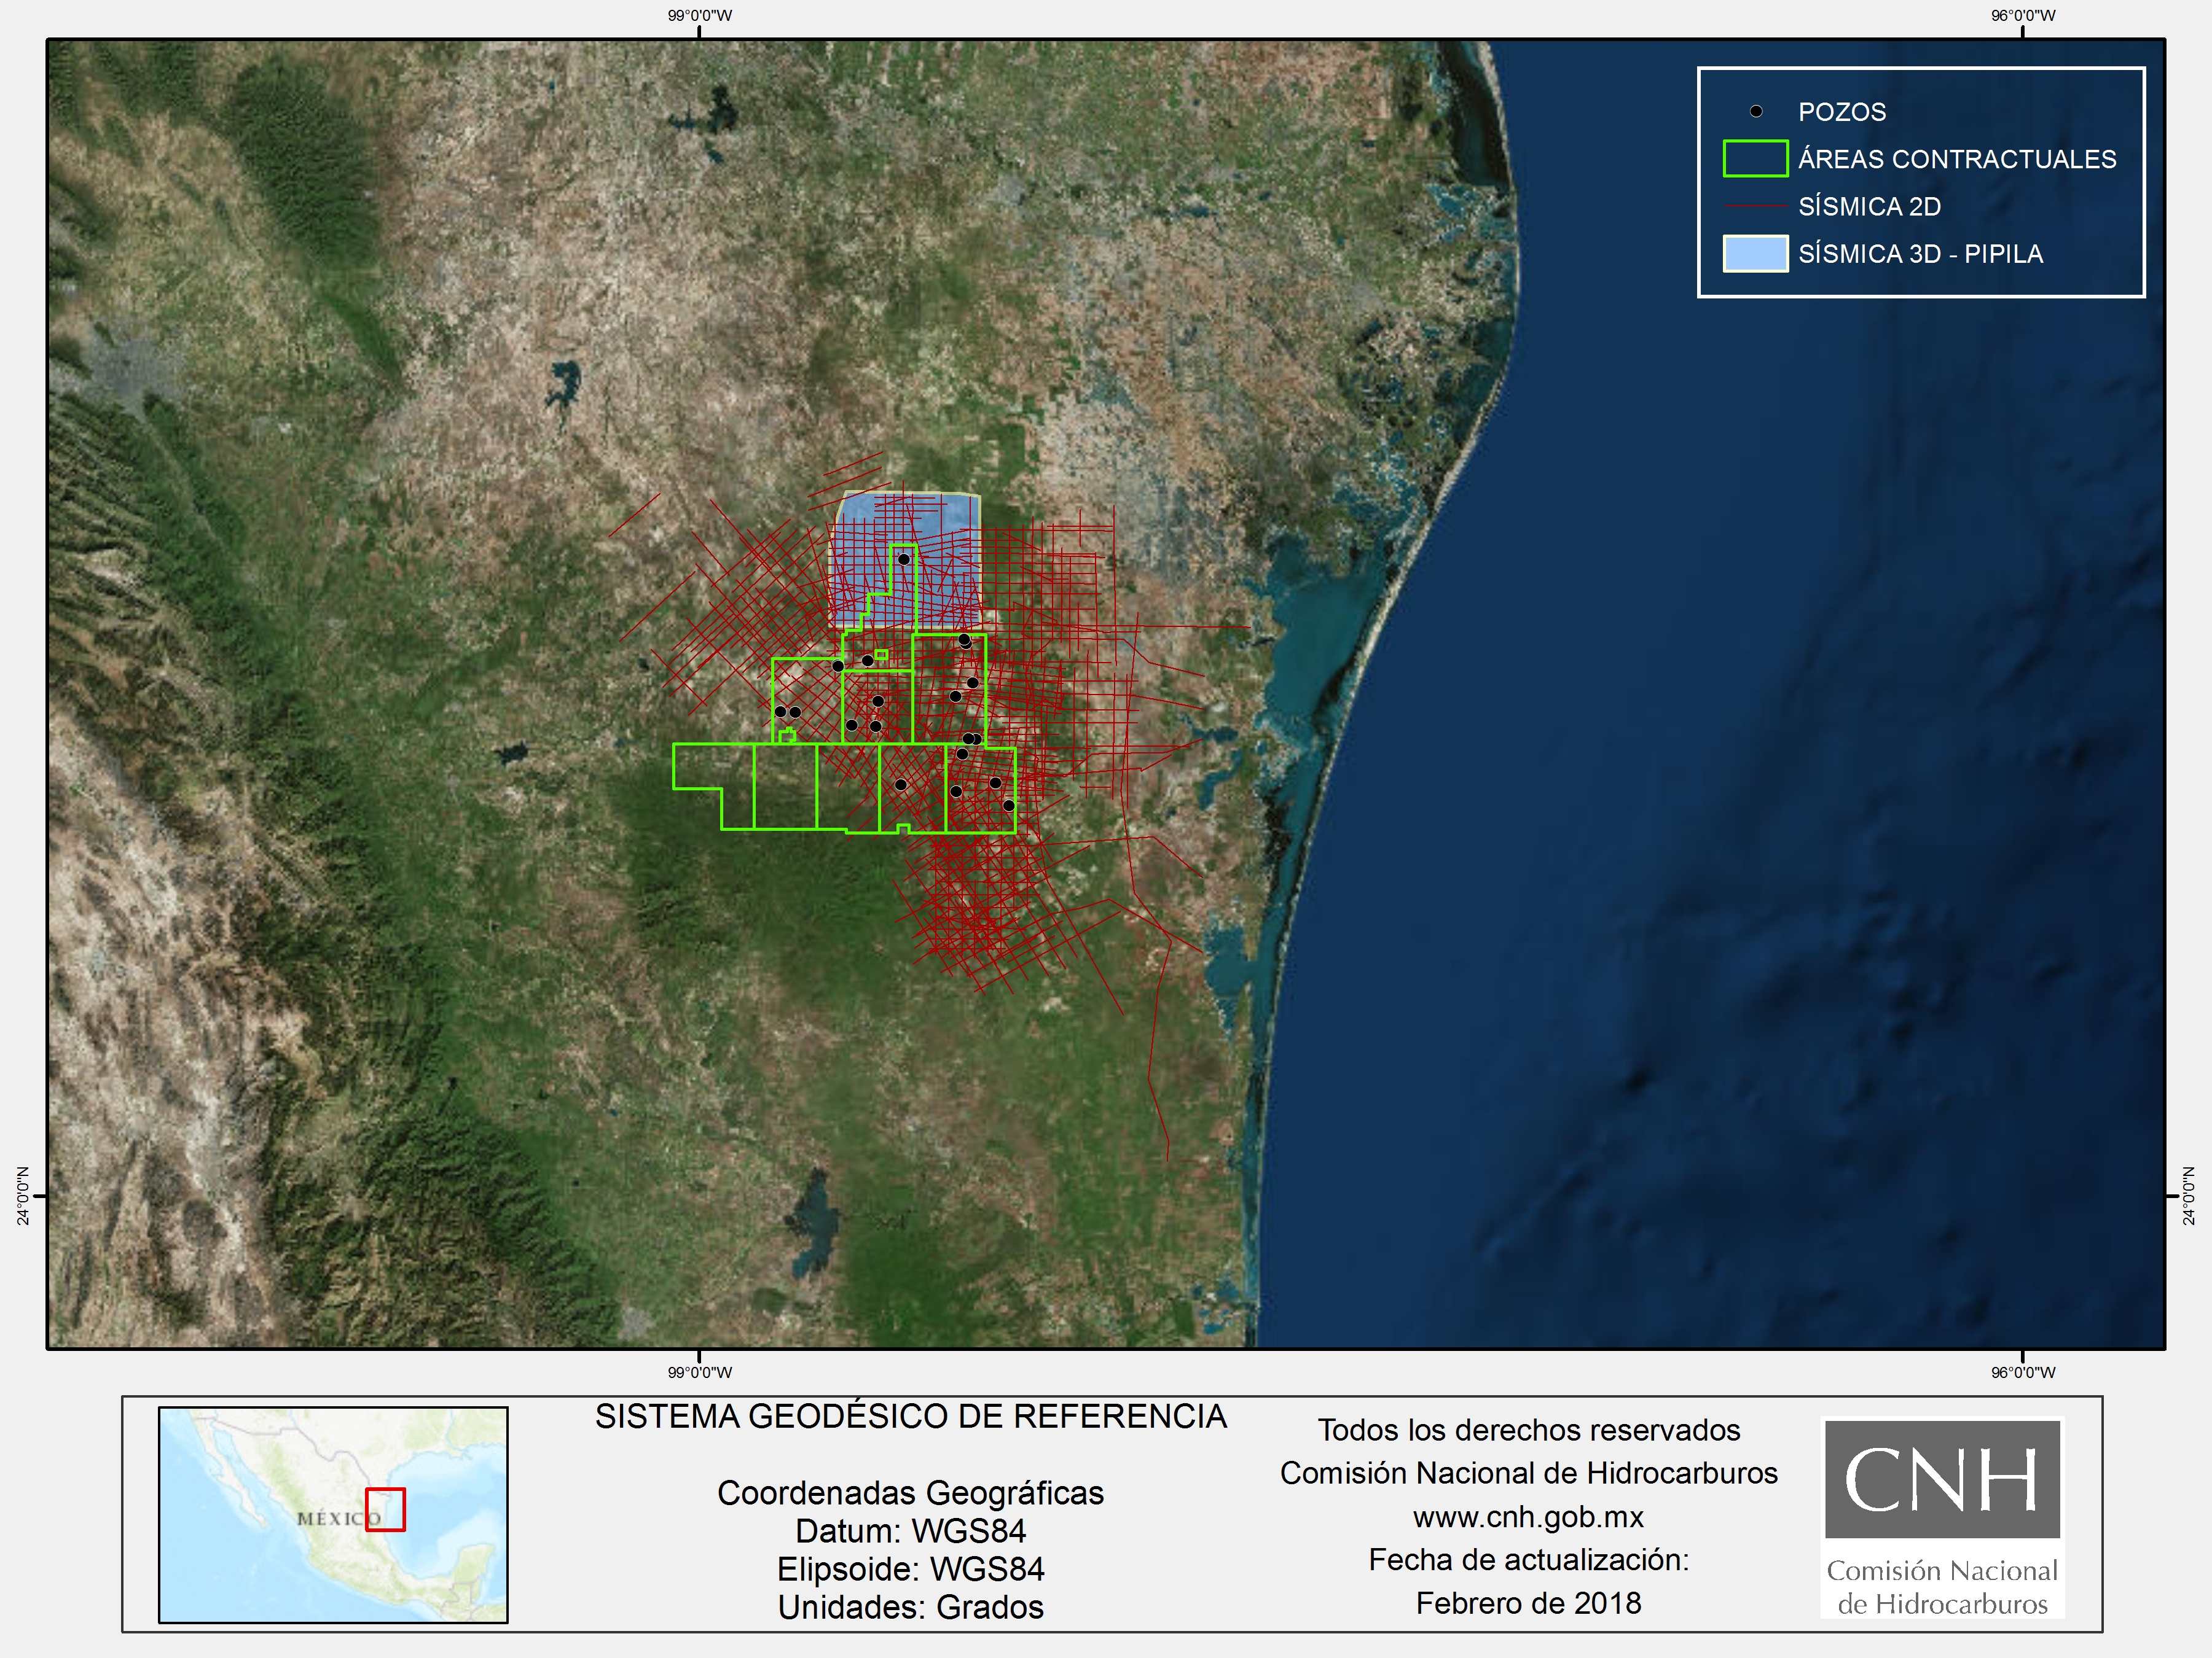The image size is (2212, 1658).
Task: Click the Datum: WGS84 text
Action: tap(910, 1531)
